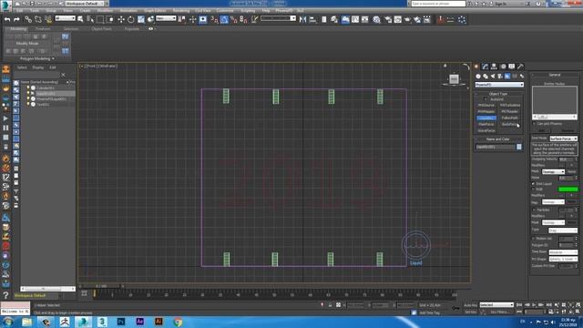
Task: Click the object name field LiquidSrc001
Action: point(496,147)
